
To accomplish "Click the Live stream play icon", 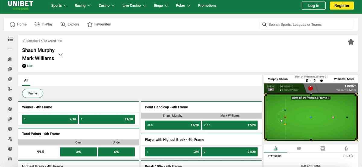I will [x=24, y=66].
